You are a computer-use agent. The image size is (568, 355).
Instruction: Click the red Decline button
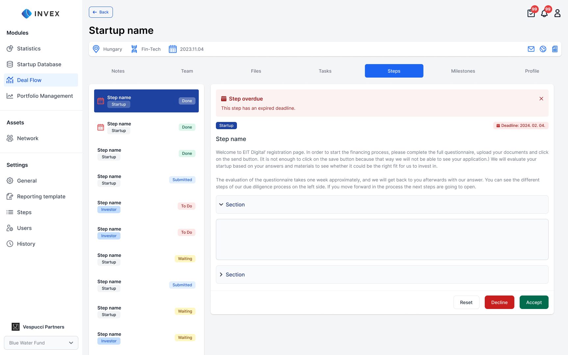(499, 302)
